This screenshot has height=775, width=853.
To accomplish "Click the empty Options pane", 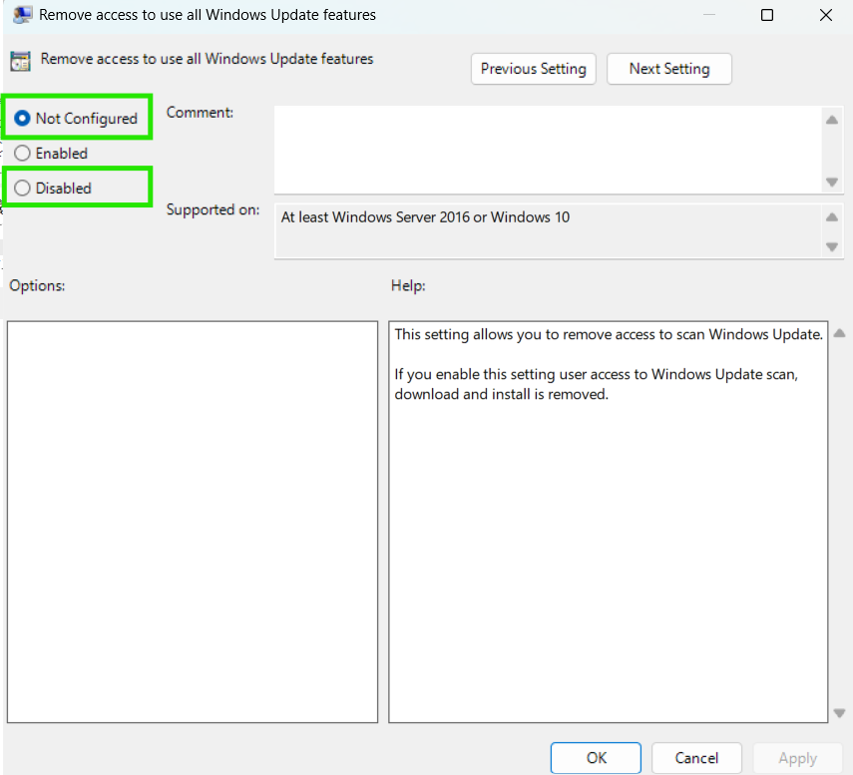I will [x=193, y=522].
